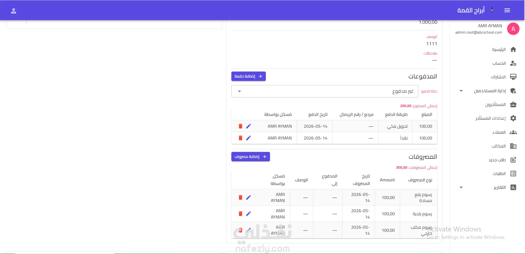Open الحساب account settings icon

click(513, 63)
